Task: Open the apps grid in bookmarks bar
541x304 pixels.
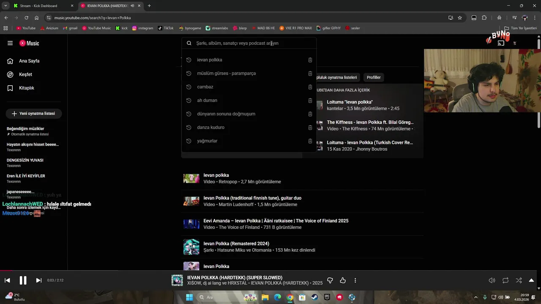Action: point(5,28)
